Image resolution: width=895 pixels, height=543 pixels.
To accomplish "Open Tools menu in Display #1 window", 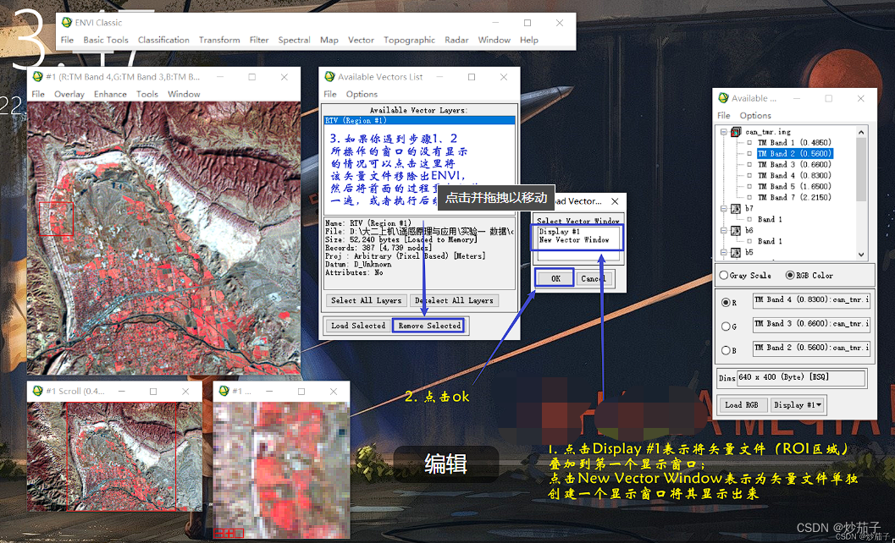I will coord(146,94).
